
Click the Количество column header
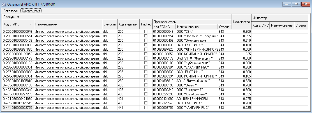click(x=241, y=22)
